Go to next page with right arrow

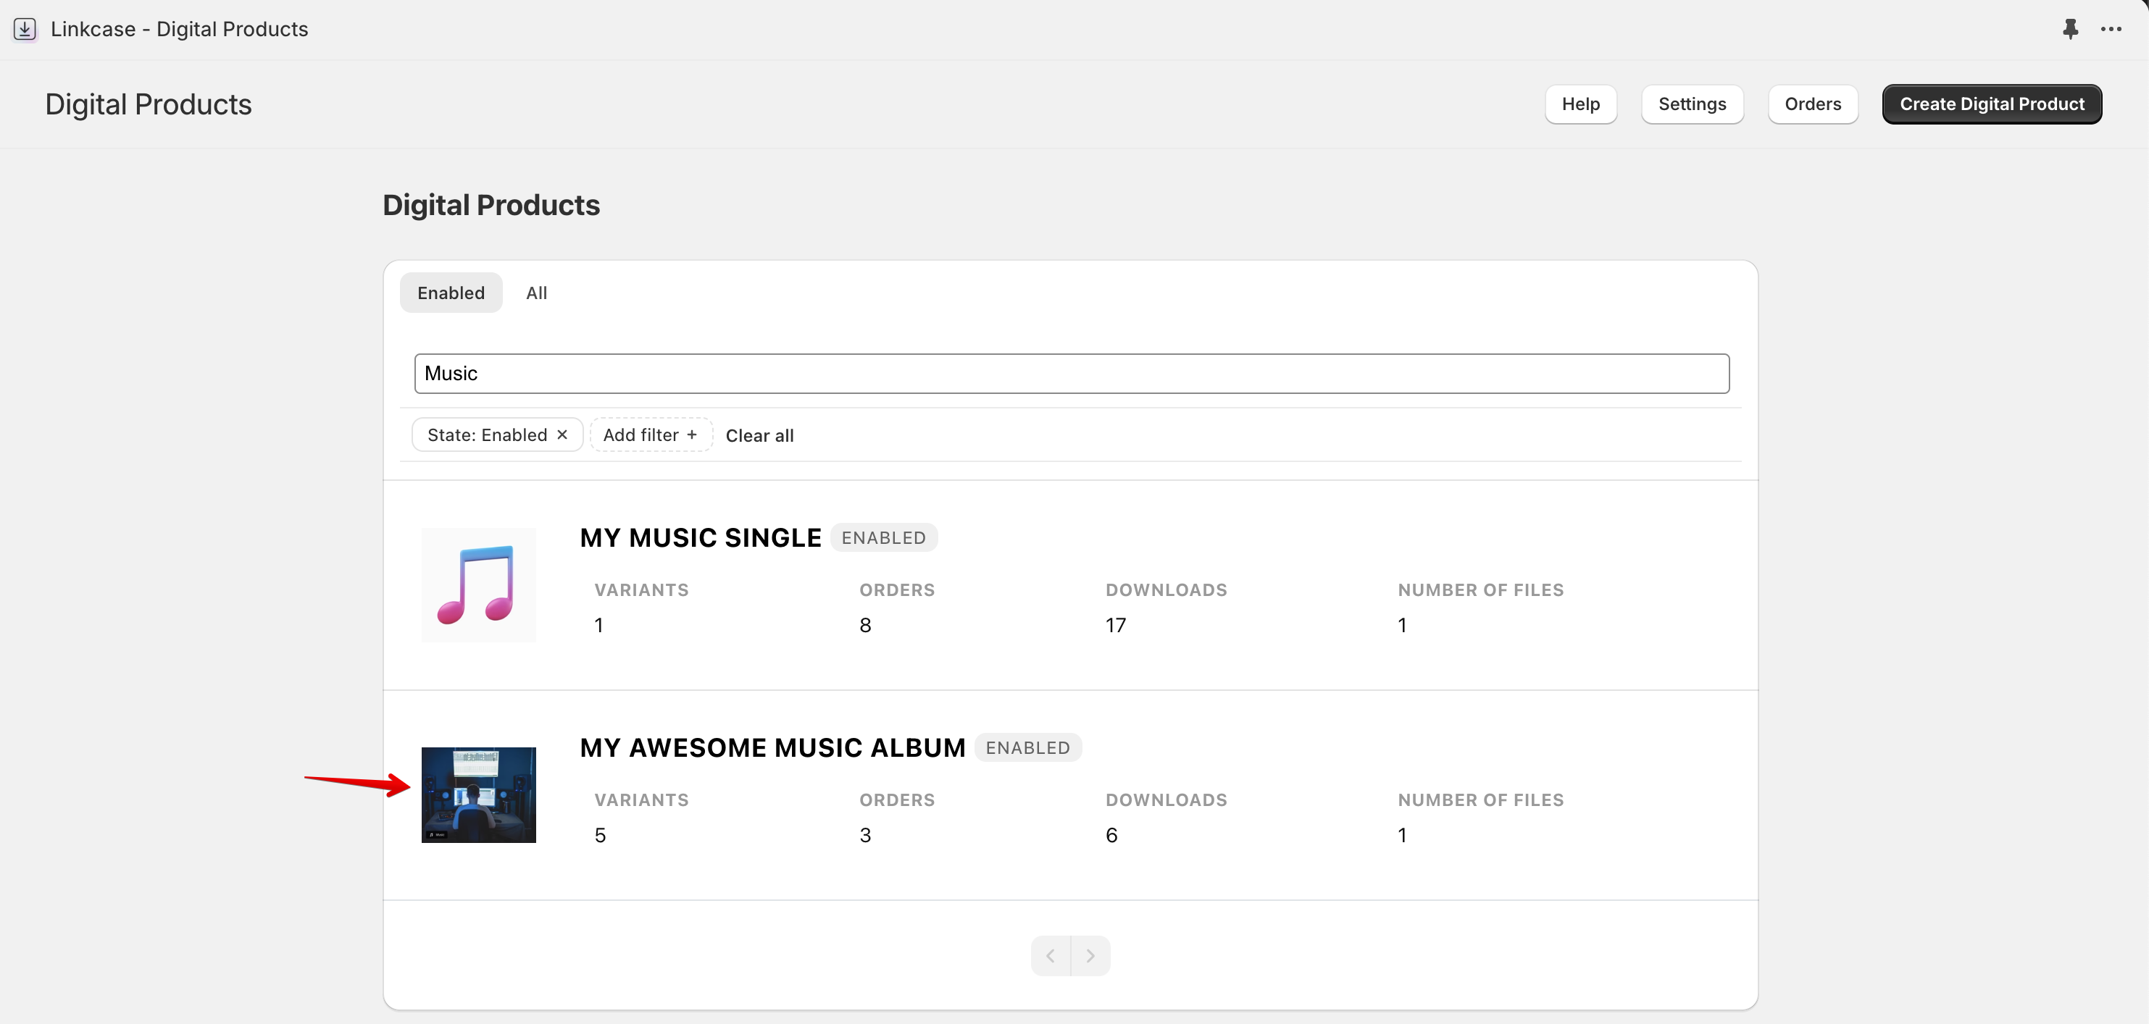tap(1091, 954)
